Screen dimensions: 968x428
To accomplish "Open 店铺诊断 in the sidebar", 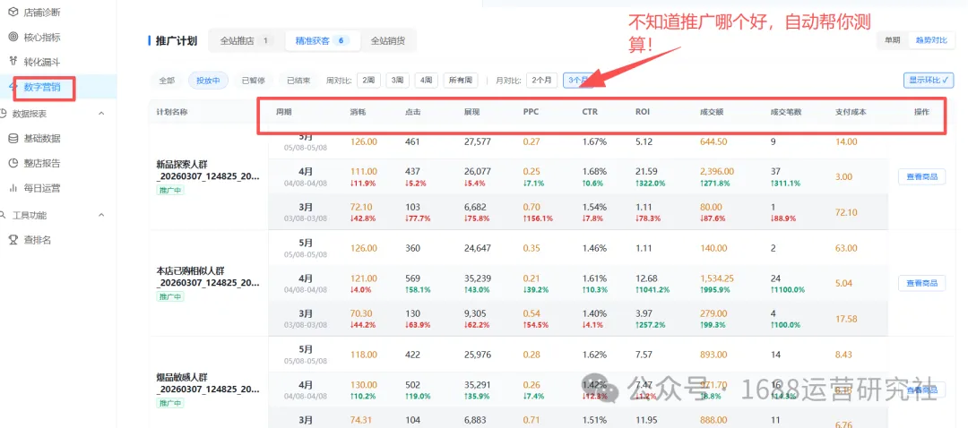I will pos(42,13).
